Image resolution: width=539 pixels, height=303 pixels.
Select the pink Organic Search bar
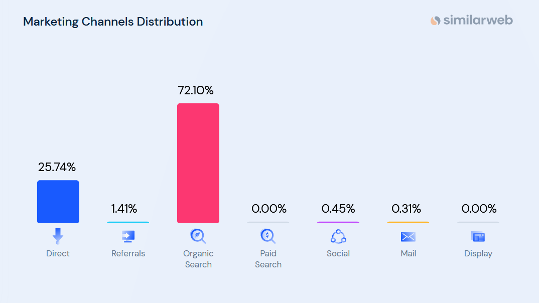click(198, 163)
